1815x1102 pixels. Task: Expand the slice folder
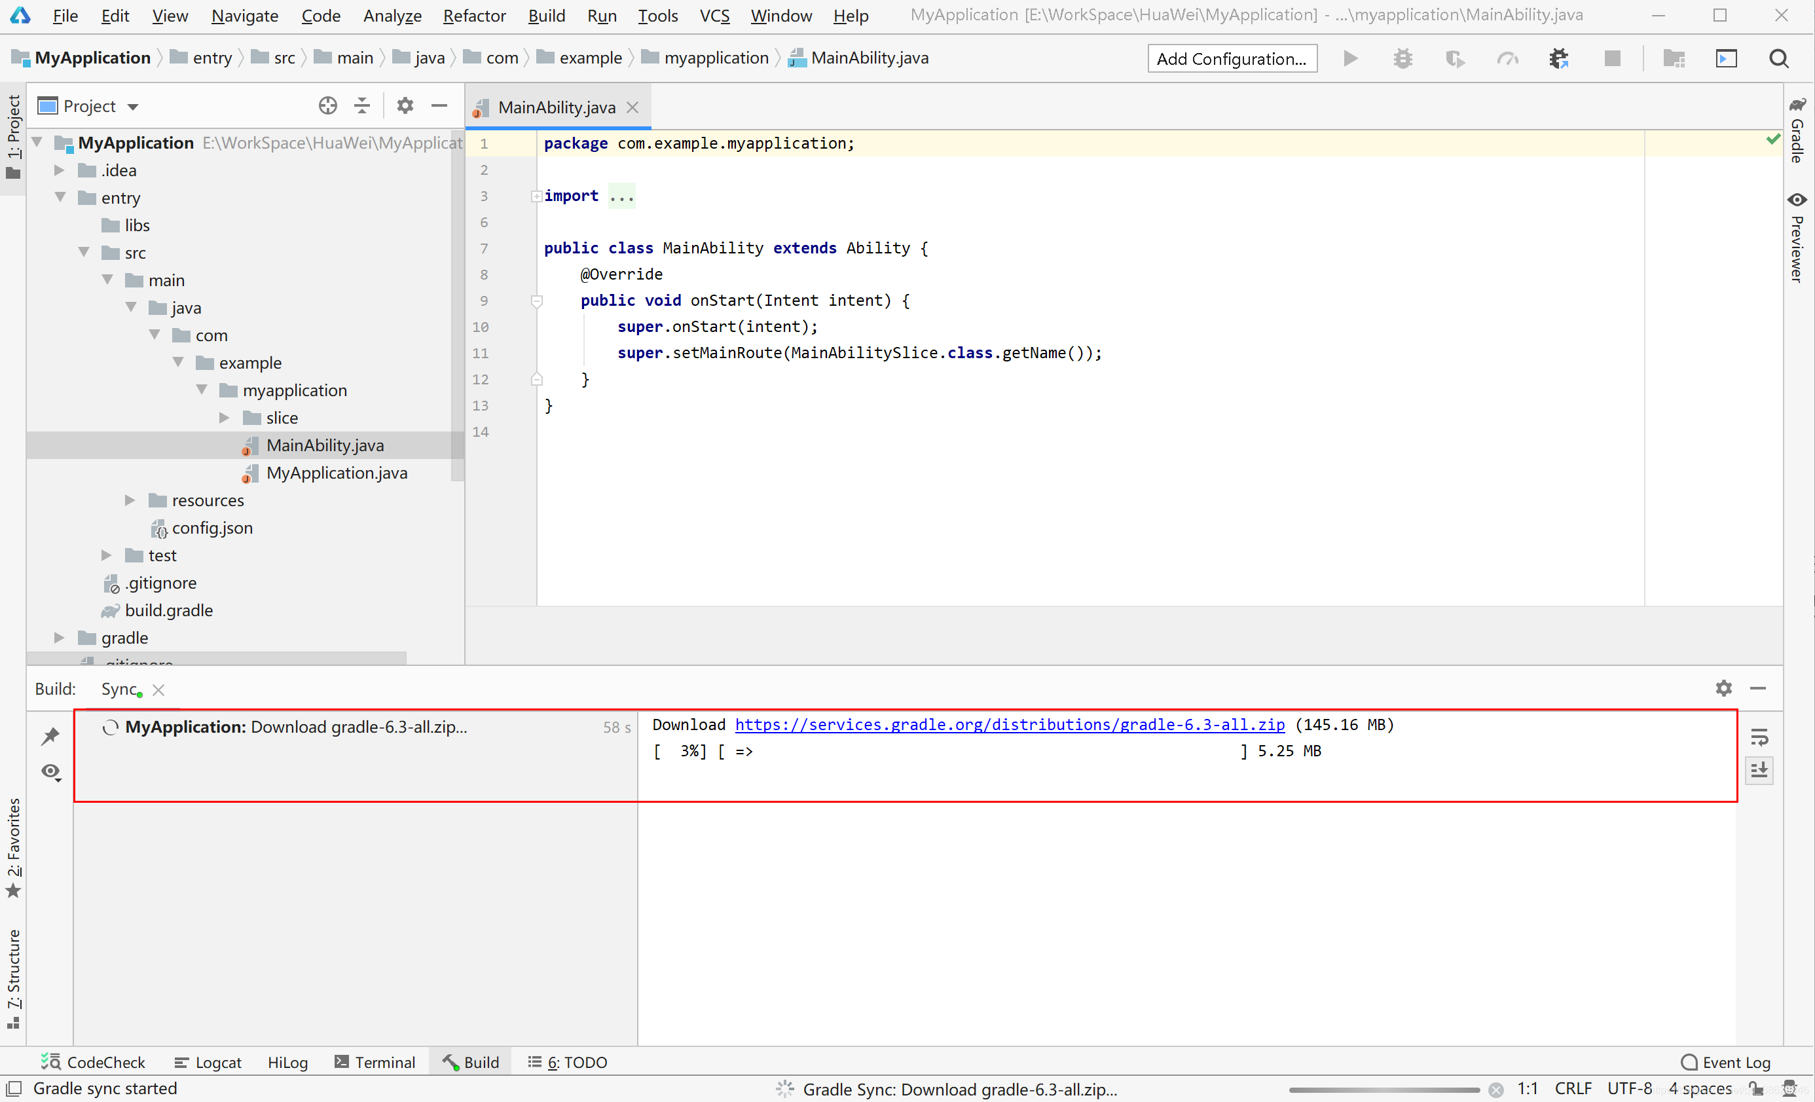point(225,418)
